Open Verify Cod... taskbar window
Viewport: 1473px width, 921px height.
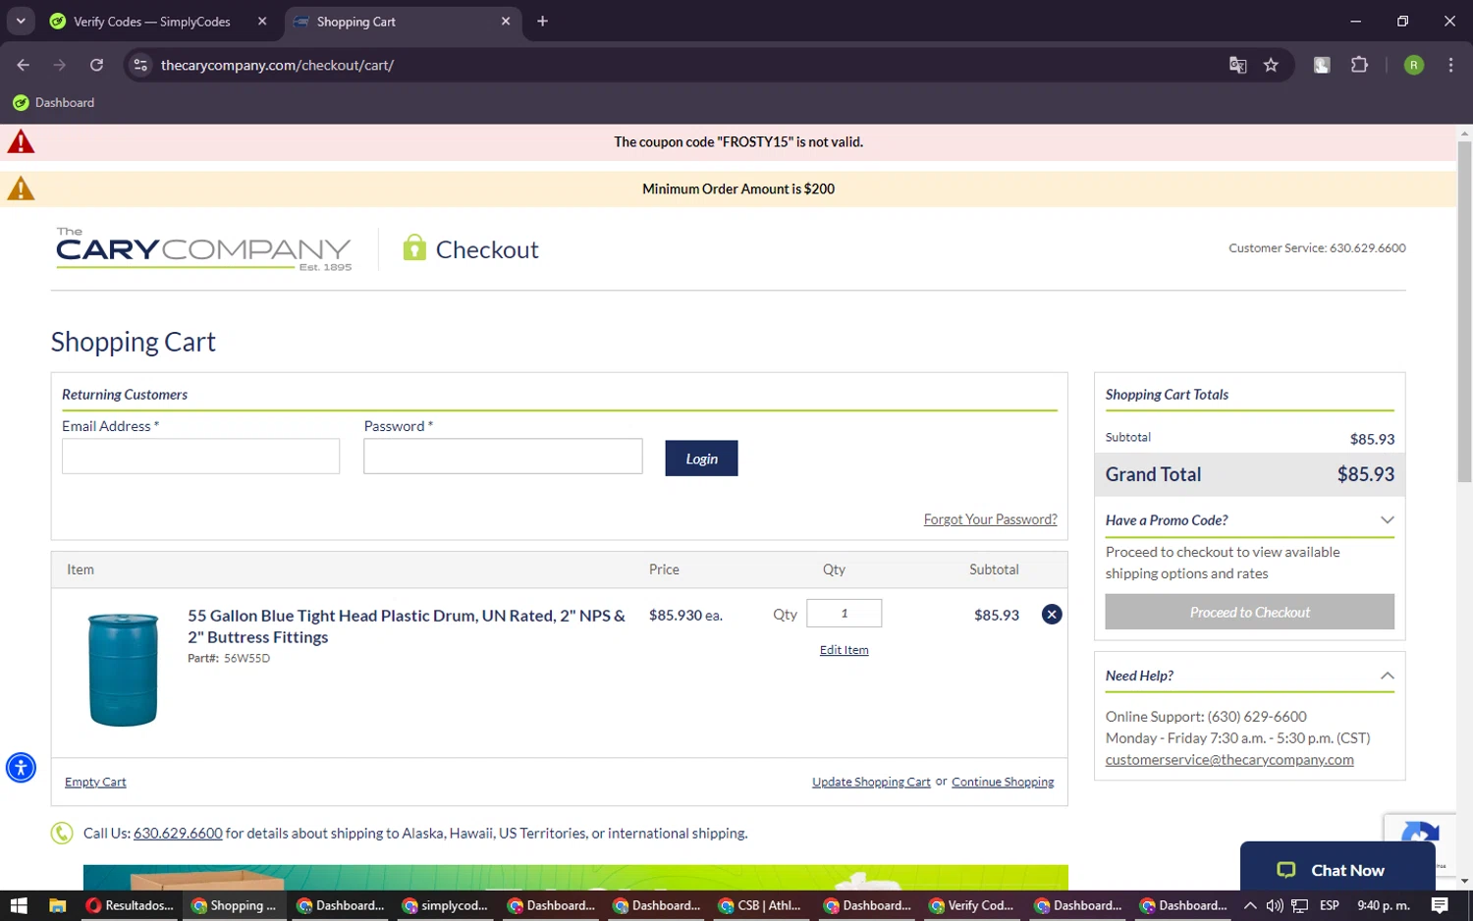click(x=972, y=905)
